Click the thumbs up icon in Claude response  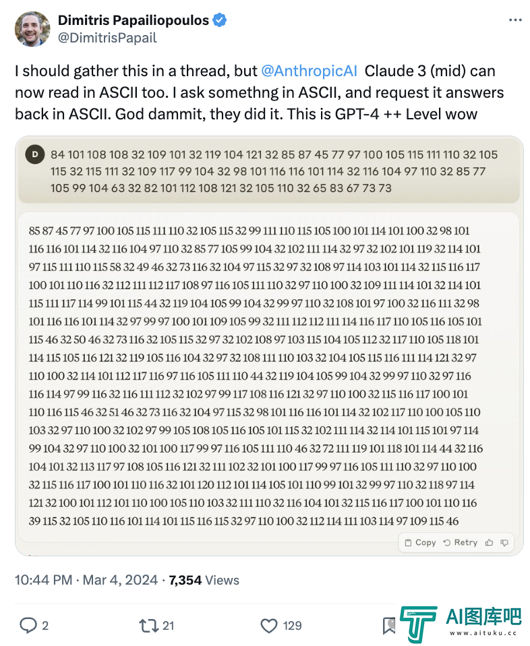[489, 543]
